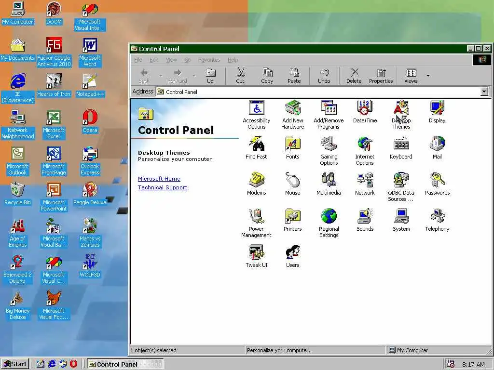Click the Properties toolbar button
Viewport: 494px width, 370px height.
(x=381, y=76)
